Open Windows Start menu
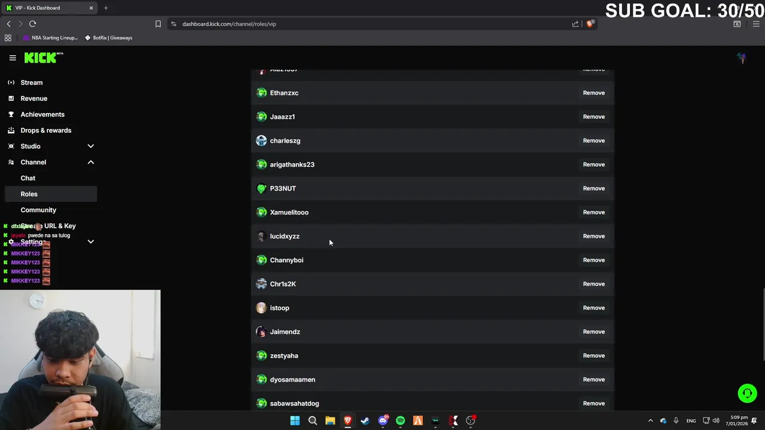The width and height of the screenshot is (765, 430). click(295, 420)
